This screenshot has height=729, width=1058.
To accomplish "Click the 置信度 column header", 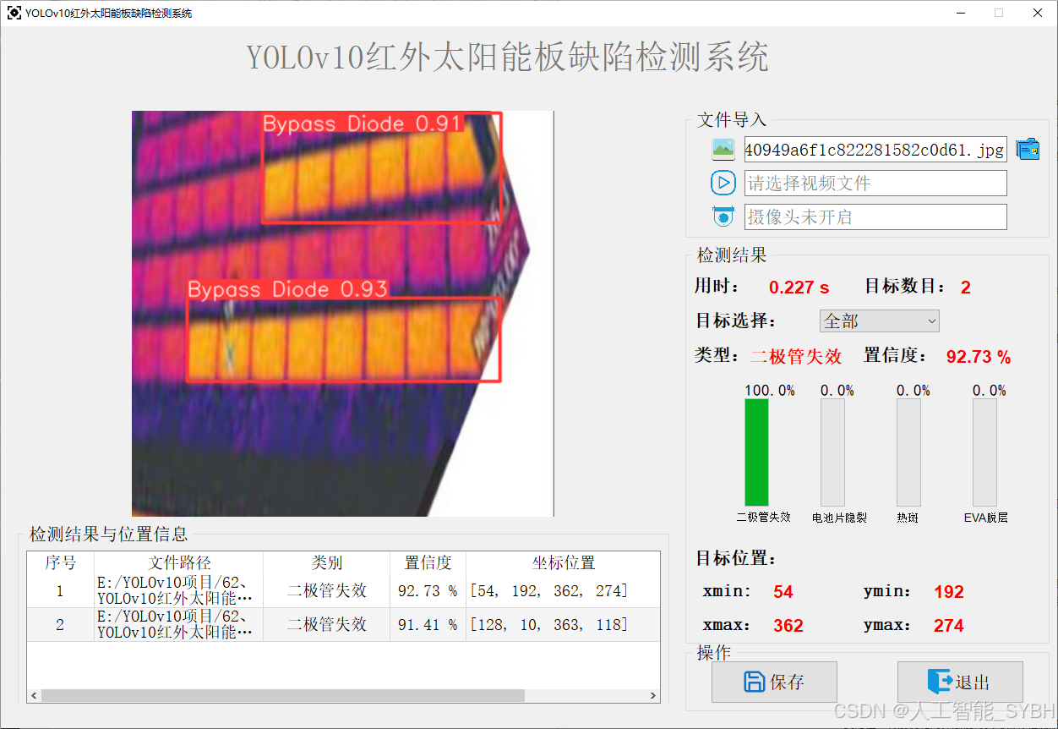I will (x=428, y=562).
